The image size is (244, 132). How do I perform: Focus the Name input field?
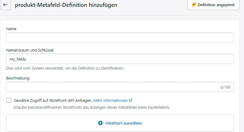click(120, 38)
